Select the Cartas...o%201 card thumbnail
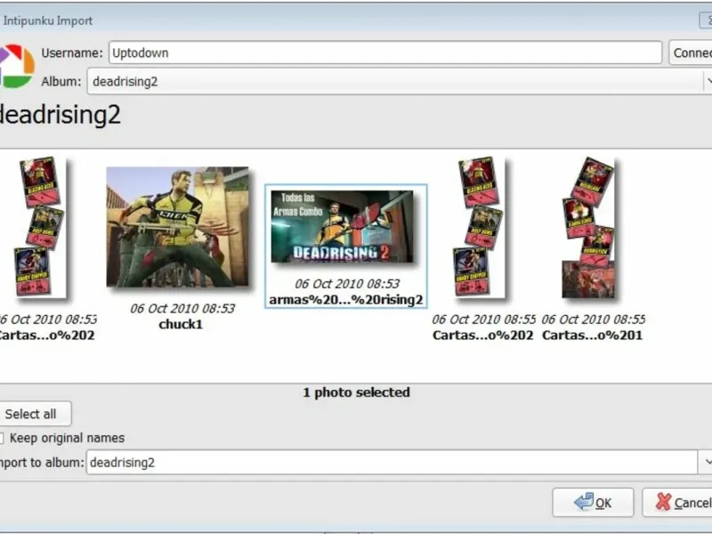Viewport: 712px width, 534px height. click(x=588, y=228)
